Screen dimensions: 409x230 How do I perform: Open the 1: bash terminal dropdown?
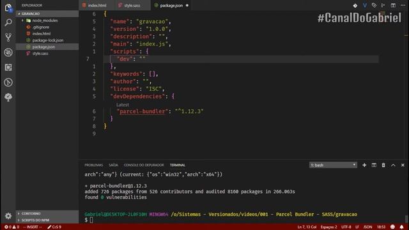pos(333,165)
